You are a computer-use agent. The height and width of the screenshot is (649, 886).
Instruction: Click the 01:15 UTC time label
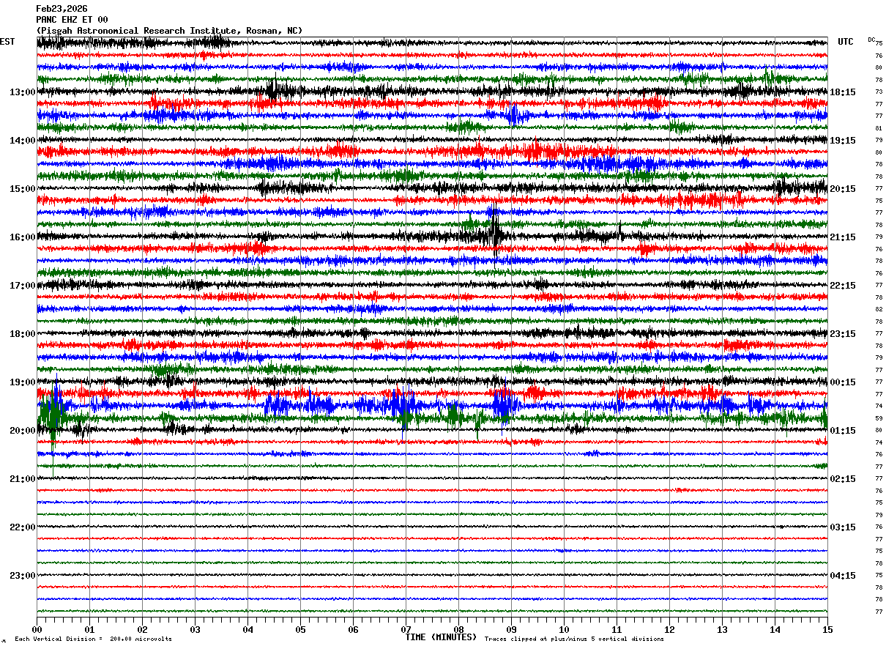tap(843, 431)
